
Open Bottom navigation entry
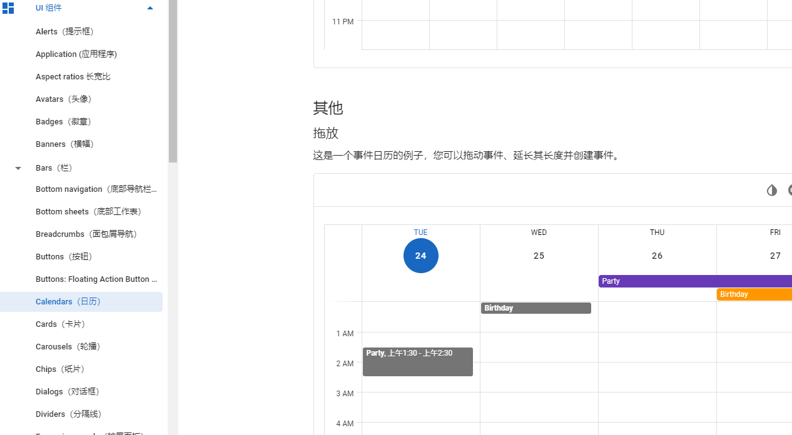click(x=96, y=189)
